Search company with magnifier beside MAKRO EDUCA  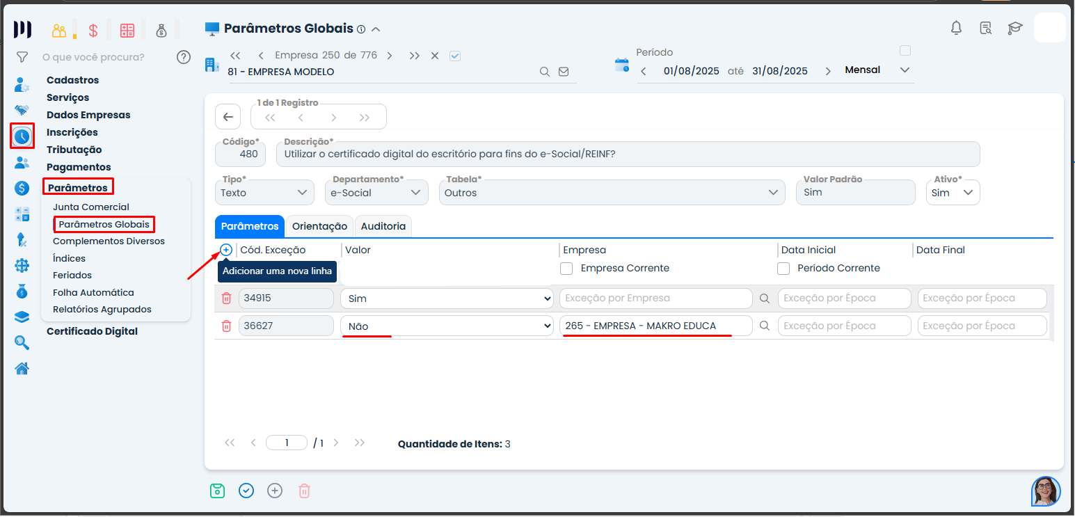[x=764, y=326]
